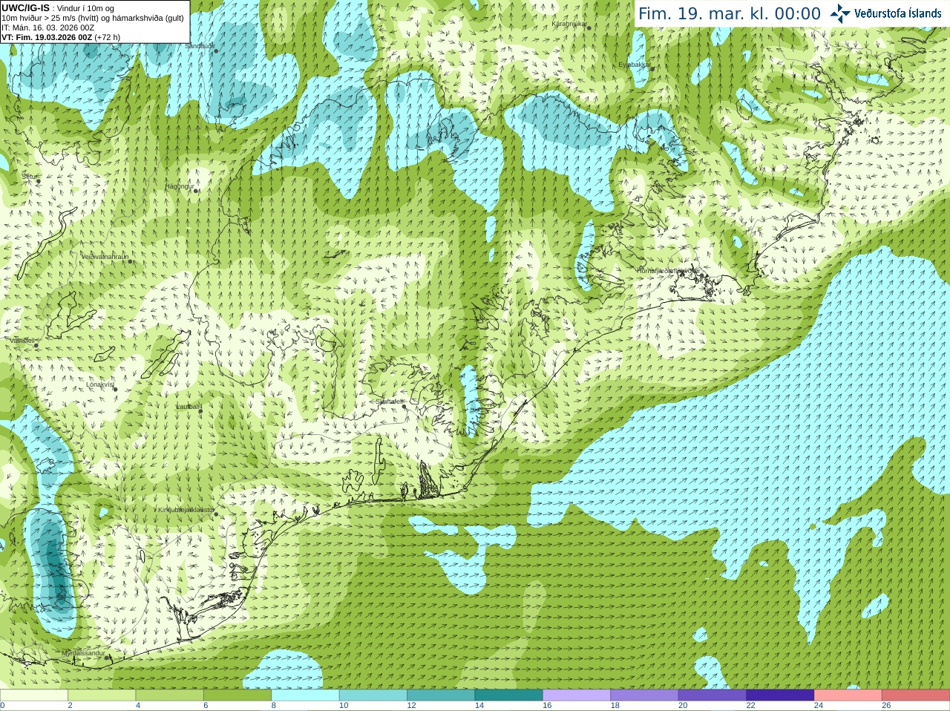
Task: Click the Eyjabakkar station marker
Action: (652, 69)
